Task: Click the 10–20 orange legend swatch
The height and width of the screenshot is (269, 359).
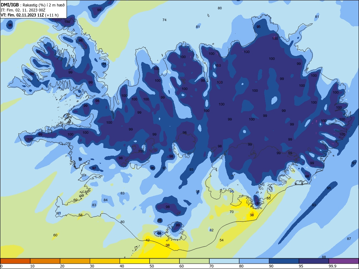Action: [45, 261]
